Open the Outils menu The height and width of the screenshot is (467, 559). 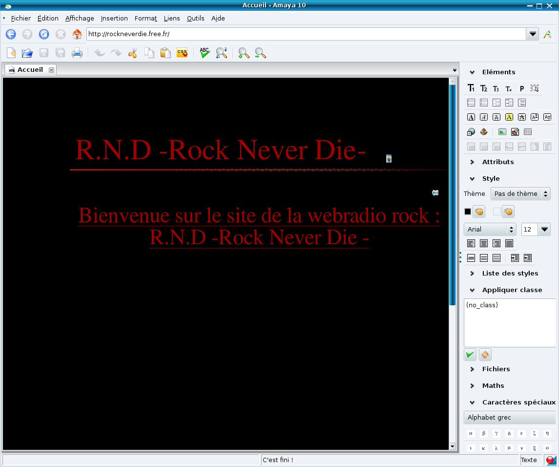195,18
